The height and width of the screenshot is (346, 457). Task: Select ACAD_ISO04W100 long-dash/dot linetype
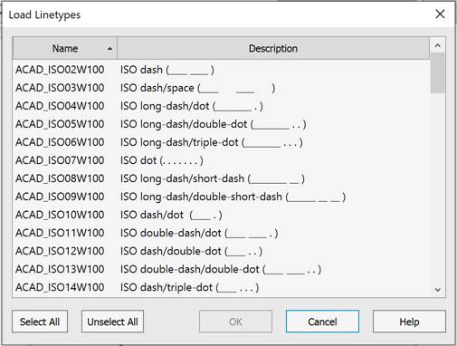tap(222, 106)
